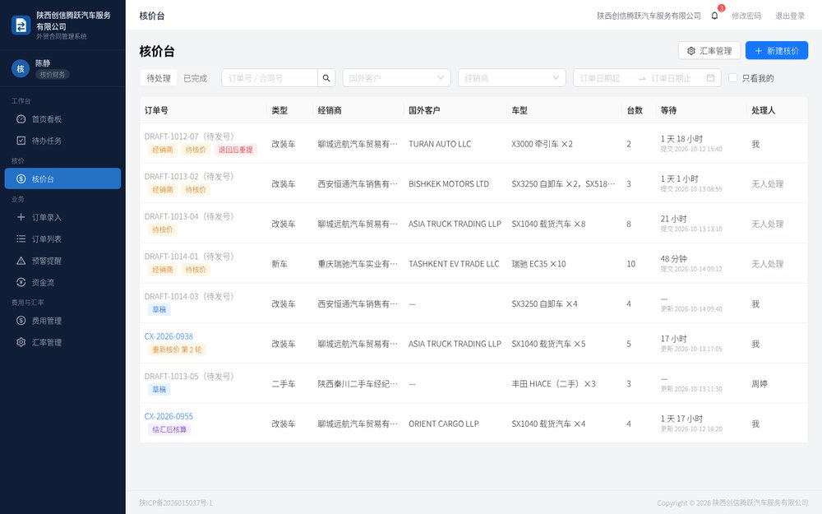Click the user avatar for 陈静
This screenshot has height=514, width=822.
point(21,69)
